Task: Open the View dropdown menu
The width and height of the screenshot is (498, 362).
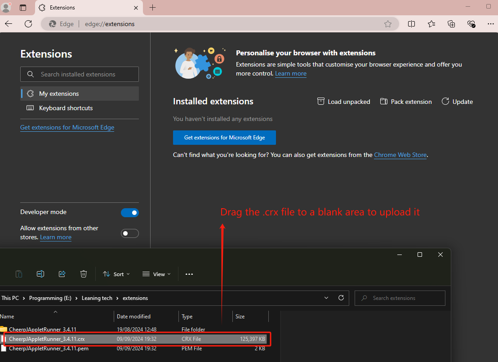Action: (x=156, y=274)
